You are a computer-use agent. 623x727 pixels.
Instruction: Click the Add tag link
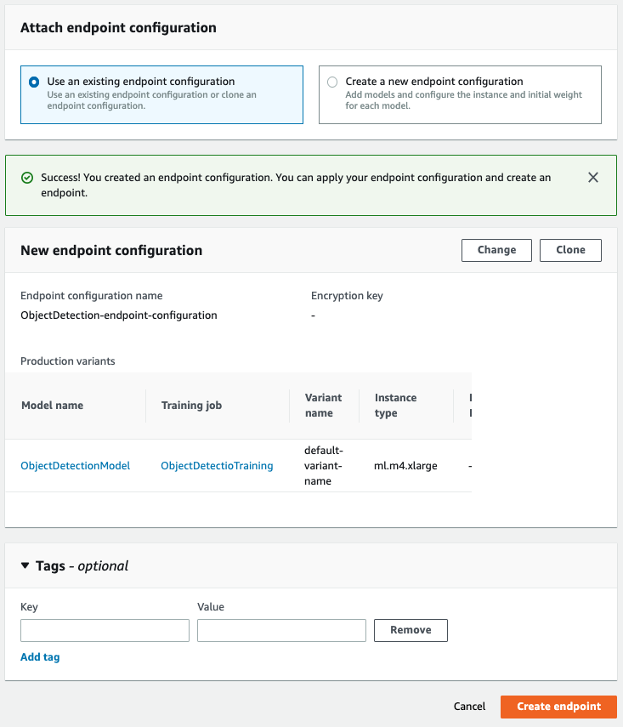(x=40, y=657)
